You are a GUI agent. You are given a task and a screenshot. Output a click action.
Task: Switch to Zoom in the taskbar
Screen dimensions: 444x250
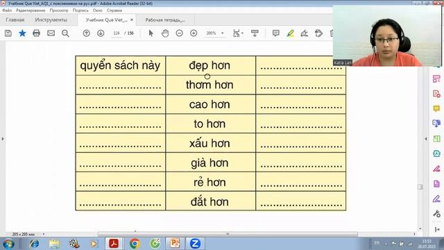pos(195,244)
